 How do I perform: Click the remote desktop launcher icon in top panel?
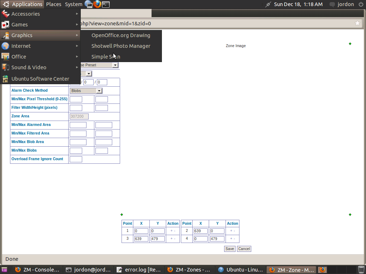click(x=89, y=4)
